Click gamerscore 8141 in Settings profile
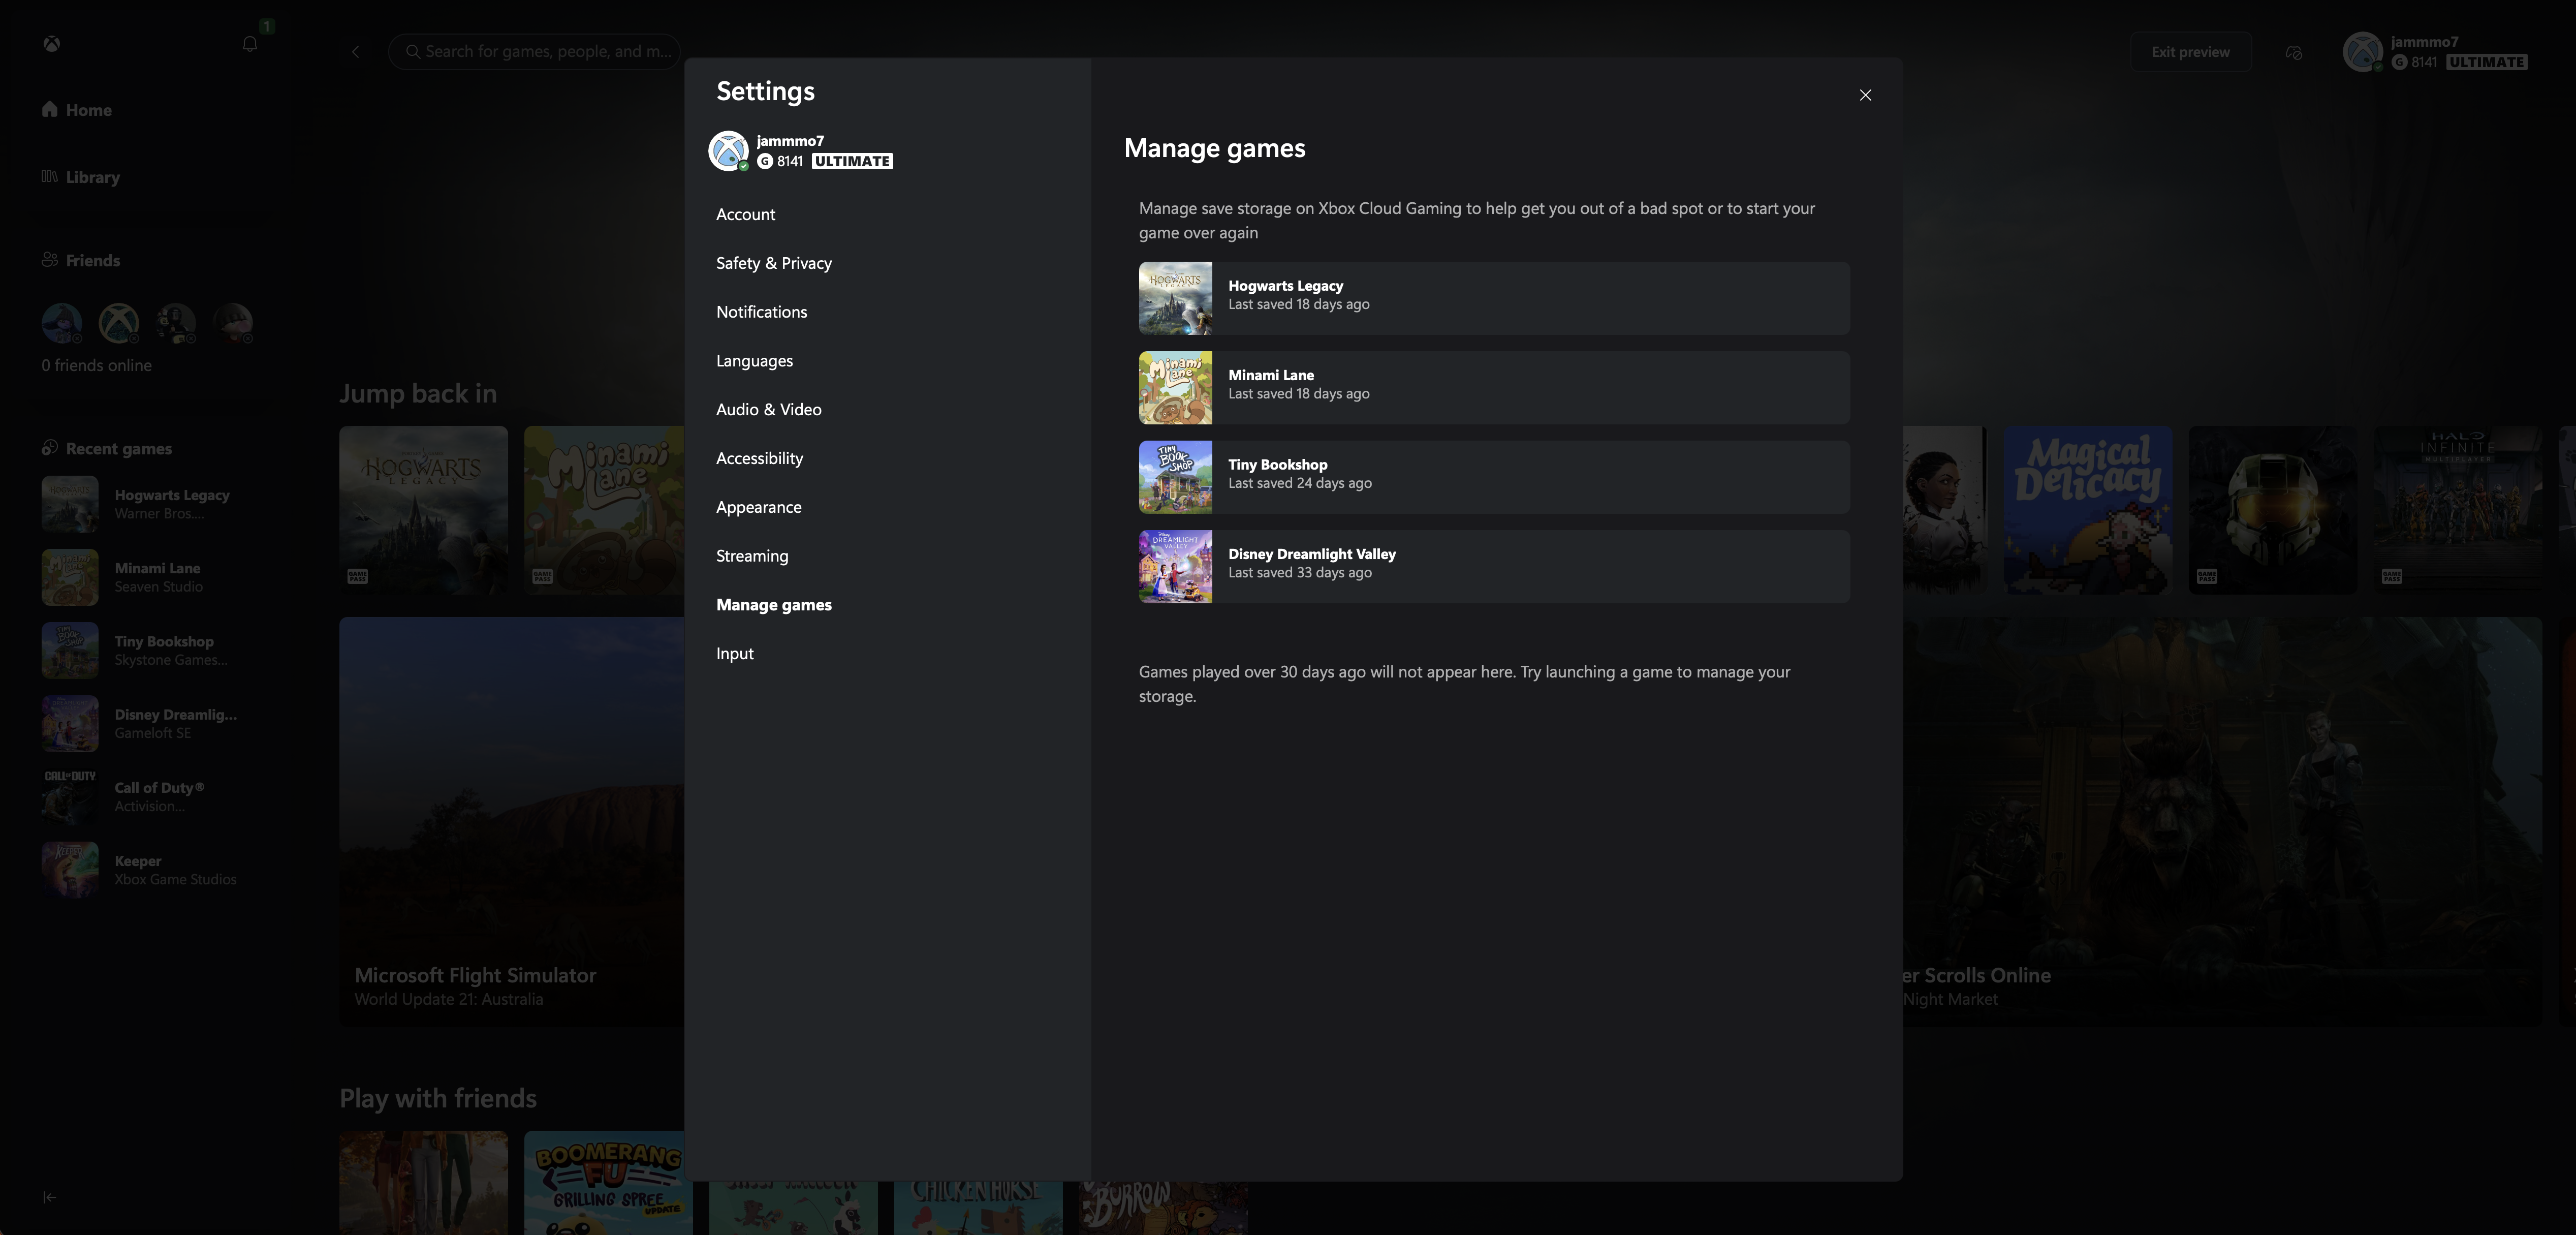2576x1235 pixels. (780, 161)
